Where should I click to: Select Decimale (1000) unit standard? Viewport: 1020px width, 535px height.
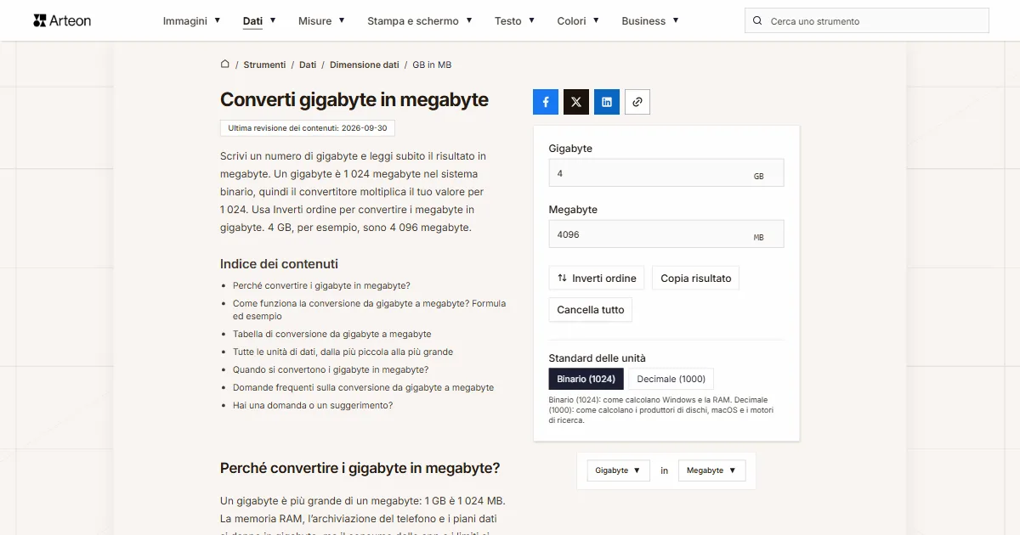671,379
